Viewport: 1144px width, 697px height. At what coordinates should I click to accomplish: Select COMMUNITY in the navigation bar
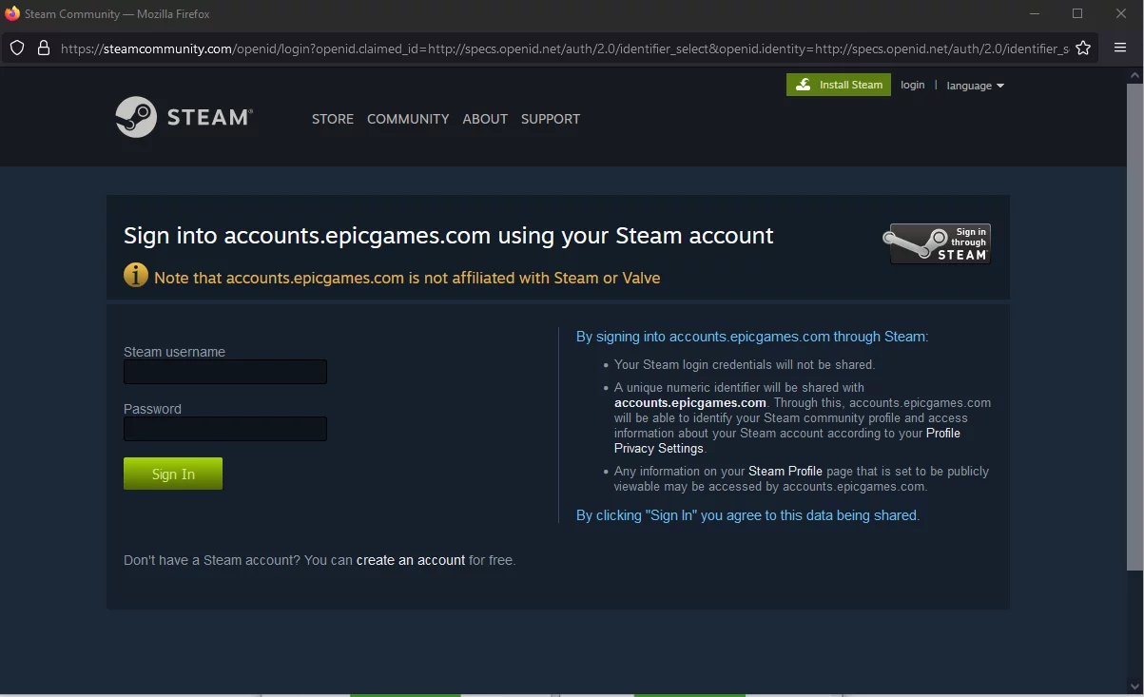click(x=408, y=119)
